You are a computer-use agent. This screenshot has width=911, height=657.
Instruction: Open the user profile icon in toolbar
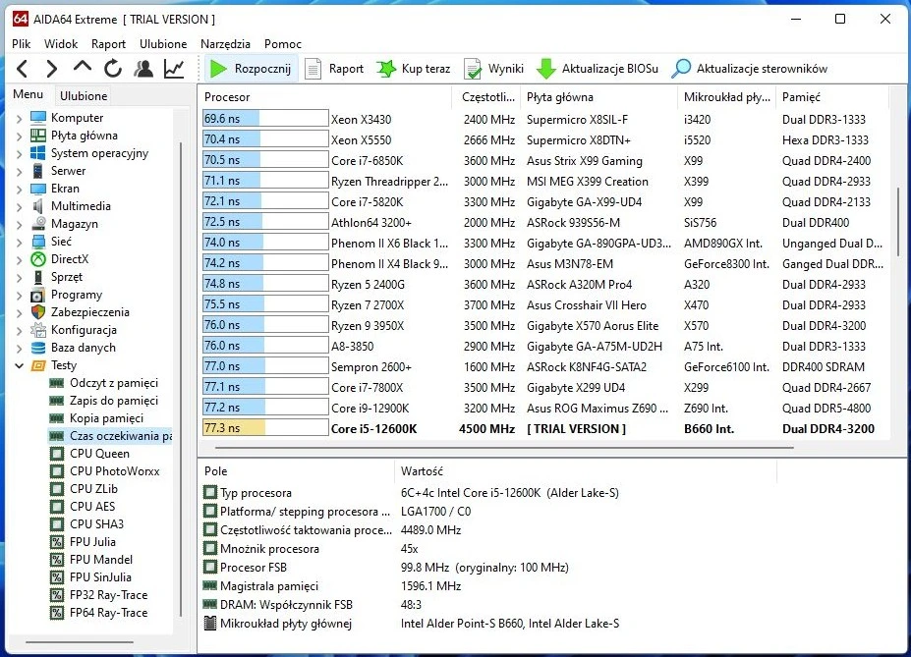143,69
